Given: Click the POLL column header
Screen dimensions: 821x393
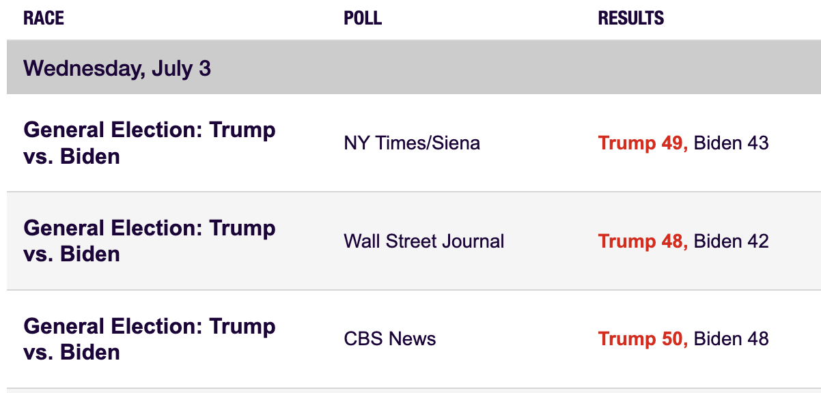Looking at the screenshot, I should pos(363,18).
